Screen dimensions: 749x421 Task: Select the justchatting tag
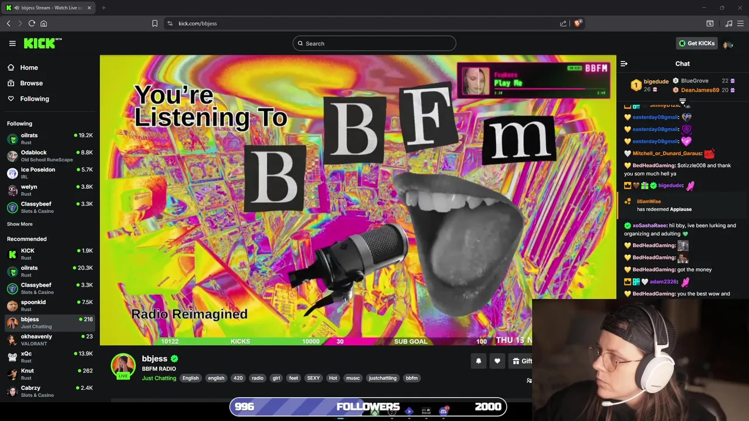point(383,378)
